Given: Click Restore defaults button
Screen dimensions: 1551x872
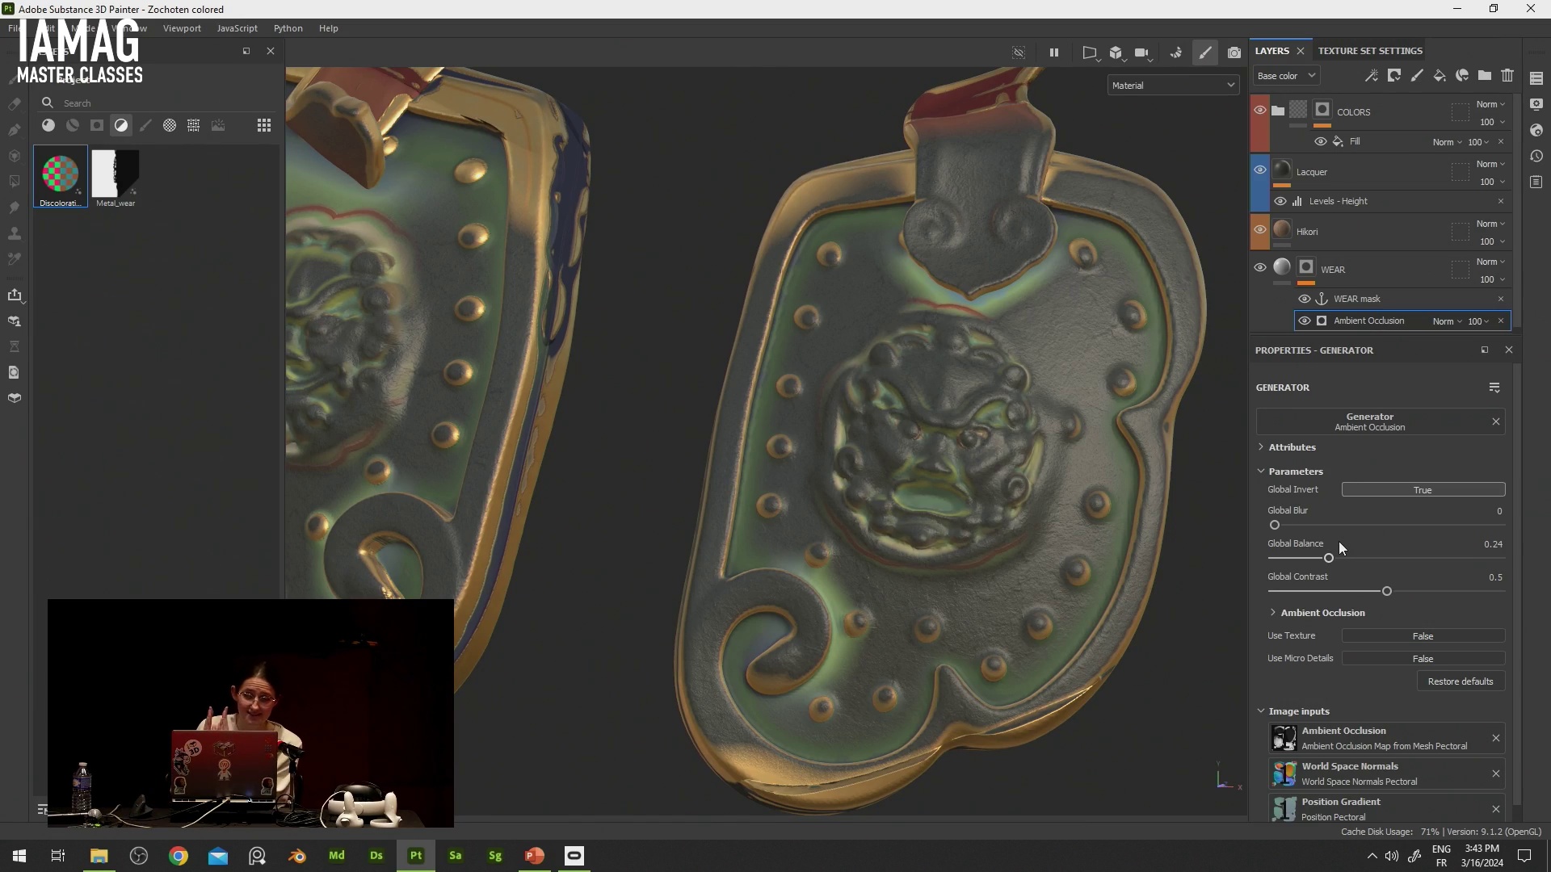Looking at the screenshot, I should point(1461,681).
